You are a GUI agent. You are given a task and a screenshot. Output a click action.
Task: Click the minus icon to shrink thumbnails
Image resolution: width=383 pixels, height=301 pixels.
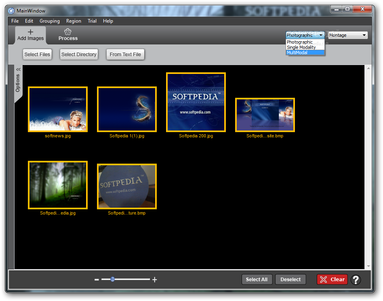click(97, 280)
